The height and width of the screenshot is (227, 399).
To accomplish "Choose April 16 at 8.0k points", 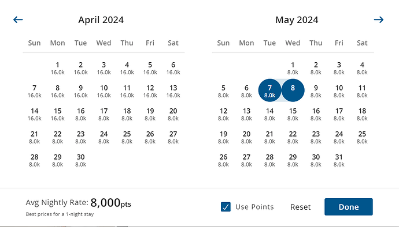I will [x=80, y=114].
